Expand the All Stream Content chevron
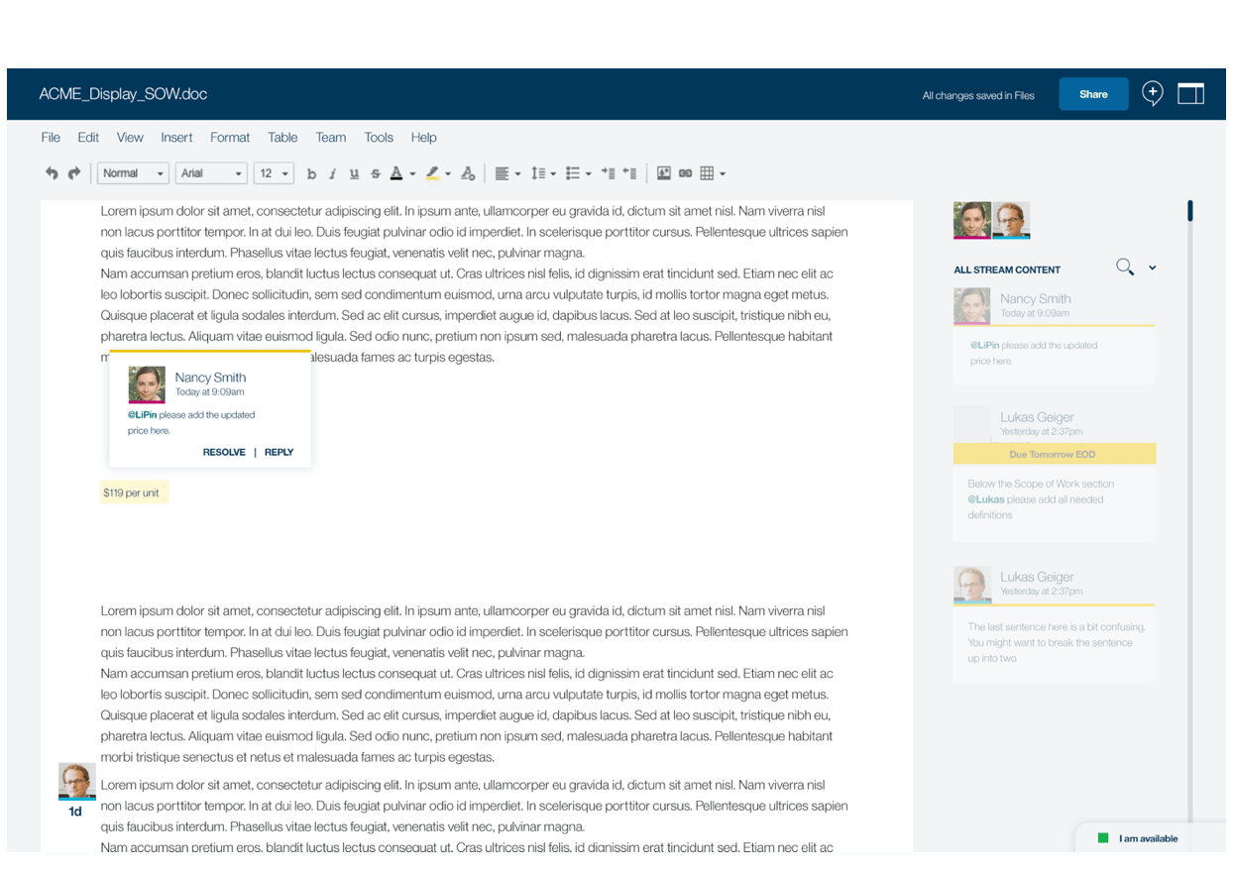Image resolution: width=1233 pixels, height=872 pixels. pos(1152,268)
